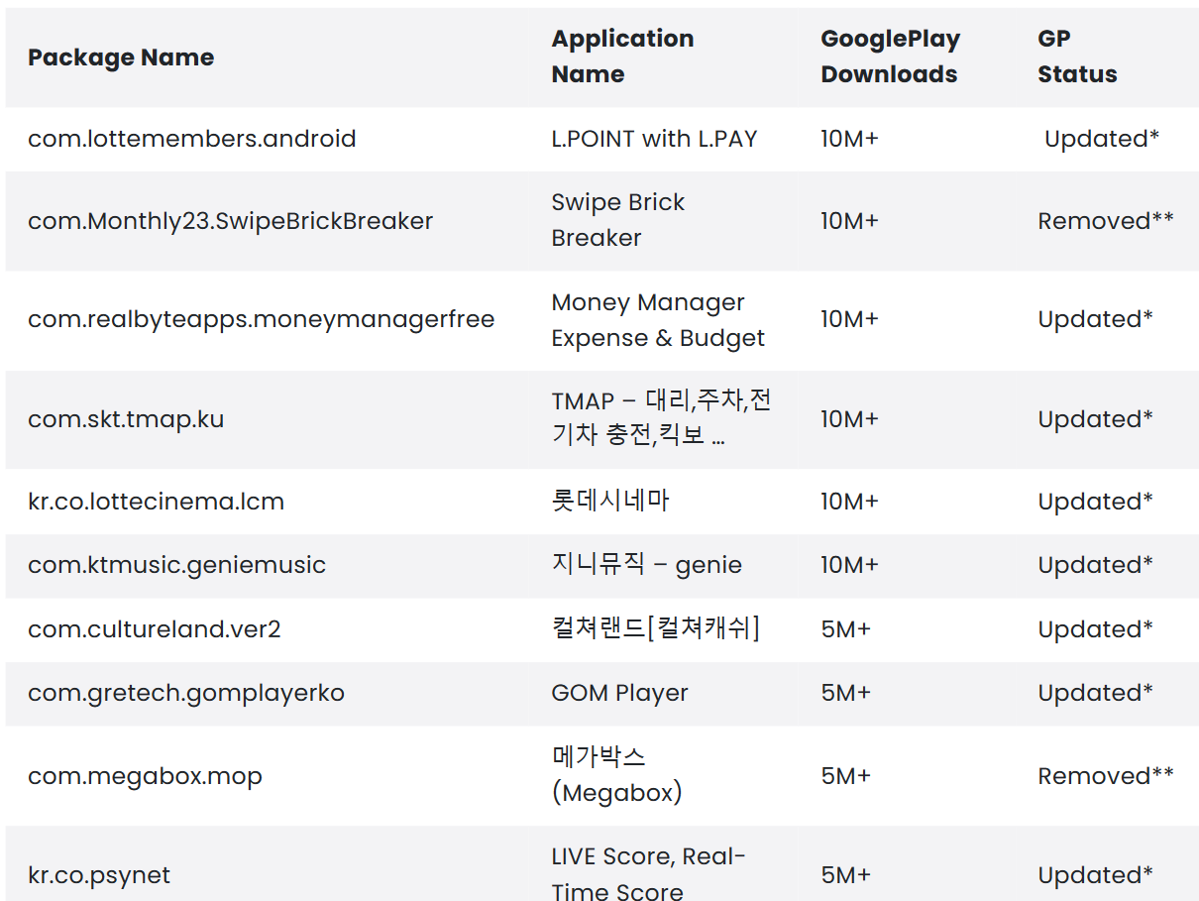This screenshot has width=1199, height=901.
Task: Click the GP Status column header
Action: click(1077, 56)
